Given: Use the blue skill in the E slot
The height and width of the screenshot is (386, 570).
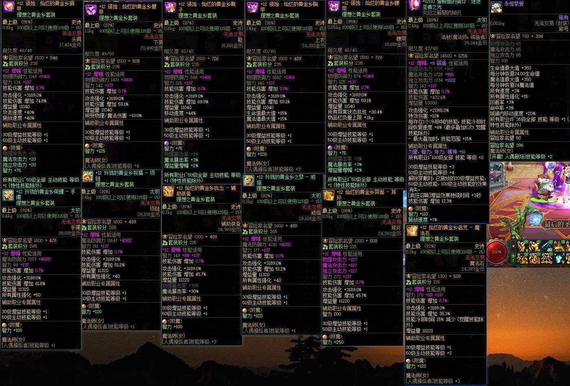Looking at the screenshot, I should coord(547,246).
